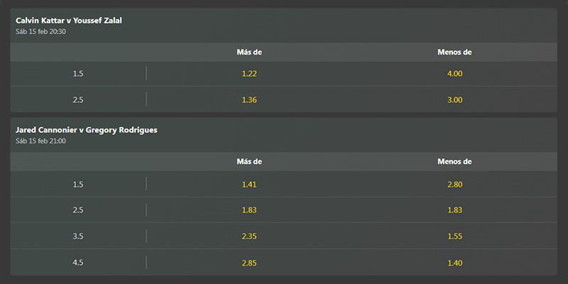The image size is (568, 284).
Task: Choose Más de 1.5 odds 1.41 for Cannonier fight
Action: coord(249,185)
